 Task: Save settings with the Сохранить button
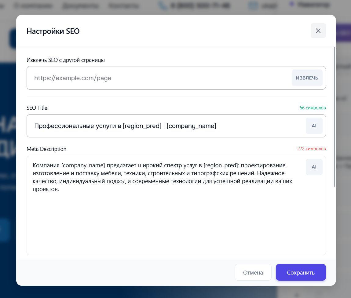tap(301, 272)
